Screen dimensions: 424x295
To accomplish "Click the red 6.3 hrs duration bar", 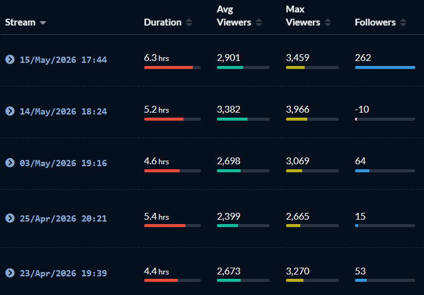I will click(168, 68).
